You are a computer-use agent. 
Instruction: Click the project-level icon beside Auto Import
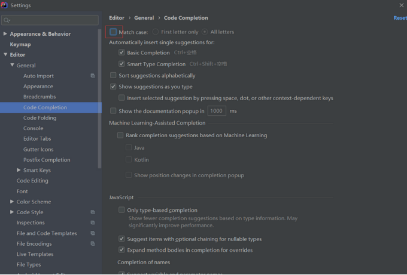click(93, 76)
